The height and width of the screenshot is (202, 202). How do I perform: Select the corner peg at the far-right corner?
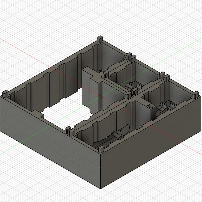pos(196,95)
